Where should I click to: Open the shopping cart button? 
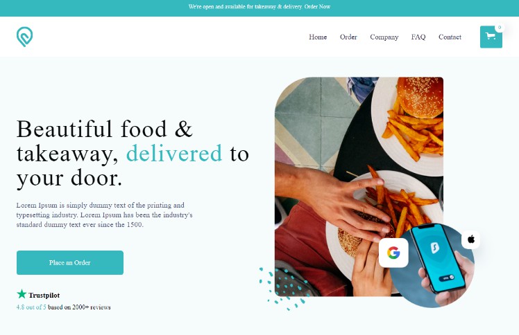point(491,37)
